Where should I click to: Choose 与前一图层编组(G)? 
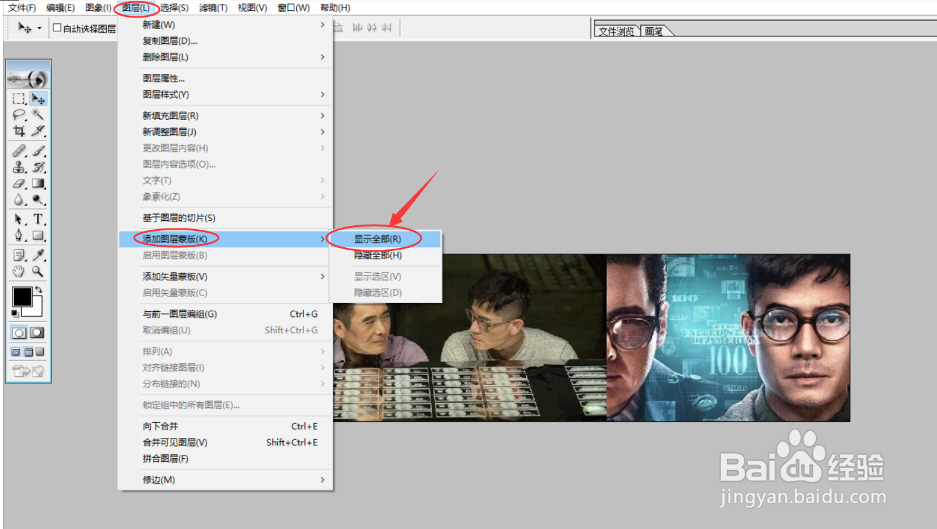[x=226, y=314]
